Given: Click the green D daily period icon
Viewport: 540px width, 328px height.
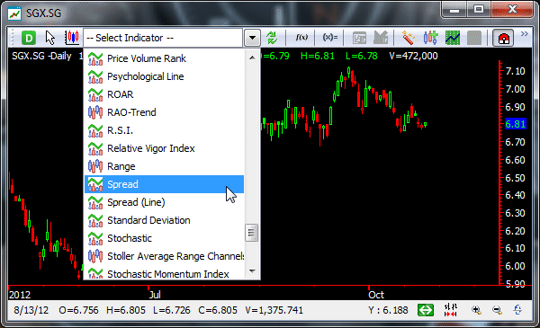Looking at the screenshot, I should tap(29, 38).
